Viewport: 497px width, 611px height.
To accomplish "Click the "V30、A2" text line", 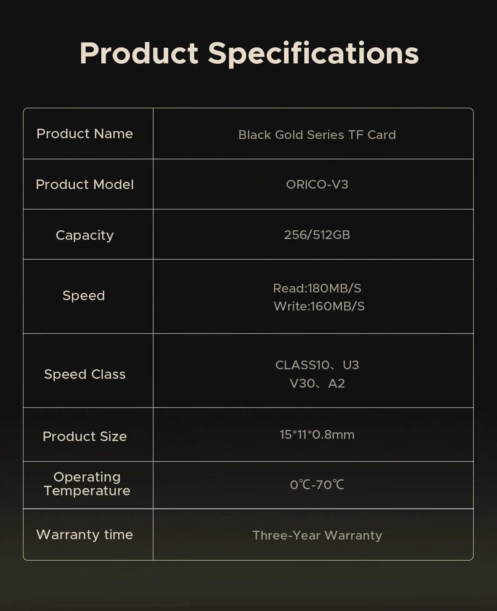I will [x=317, y=383].
